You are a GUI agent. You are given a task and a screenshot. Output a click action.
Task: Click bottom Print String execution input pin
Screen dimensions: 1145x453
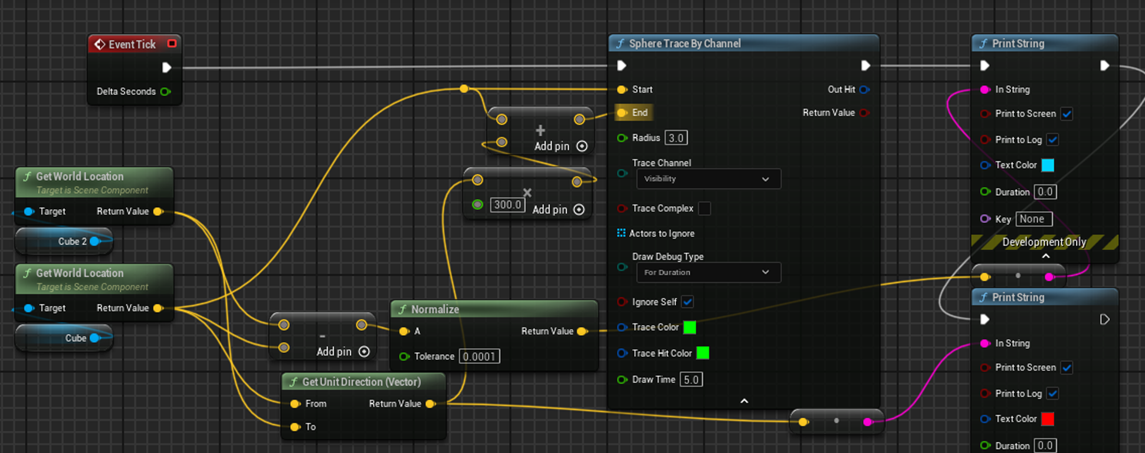tap(985, 319)
